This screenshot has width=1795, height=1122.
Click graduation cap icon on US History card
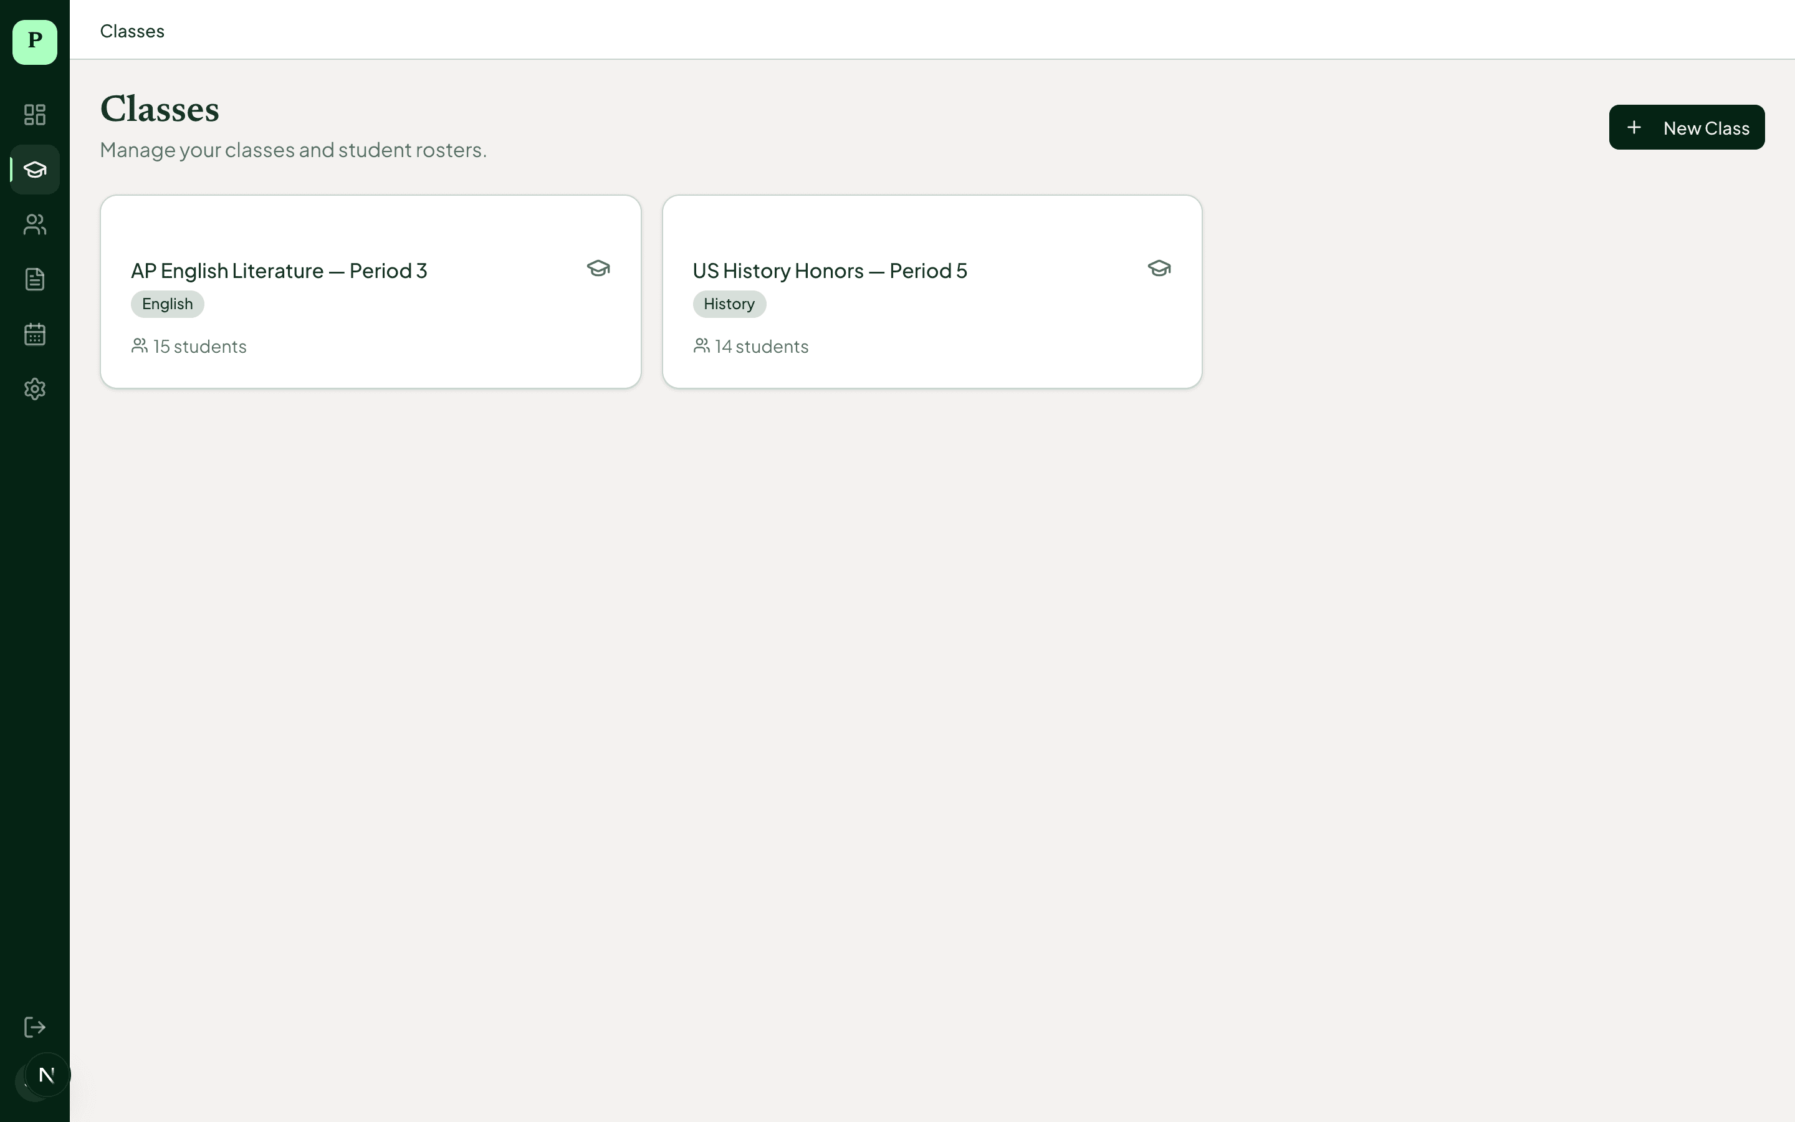click(1159, 268)
